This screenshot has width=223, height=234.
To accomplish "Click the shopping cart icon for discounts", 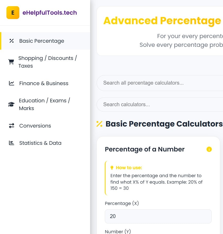I will [x=11, y=62].
